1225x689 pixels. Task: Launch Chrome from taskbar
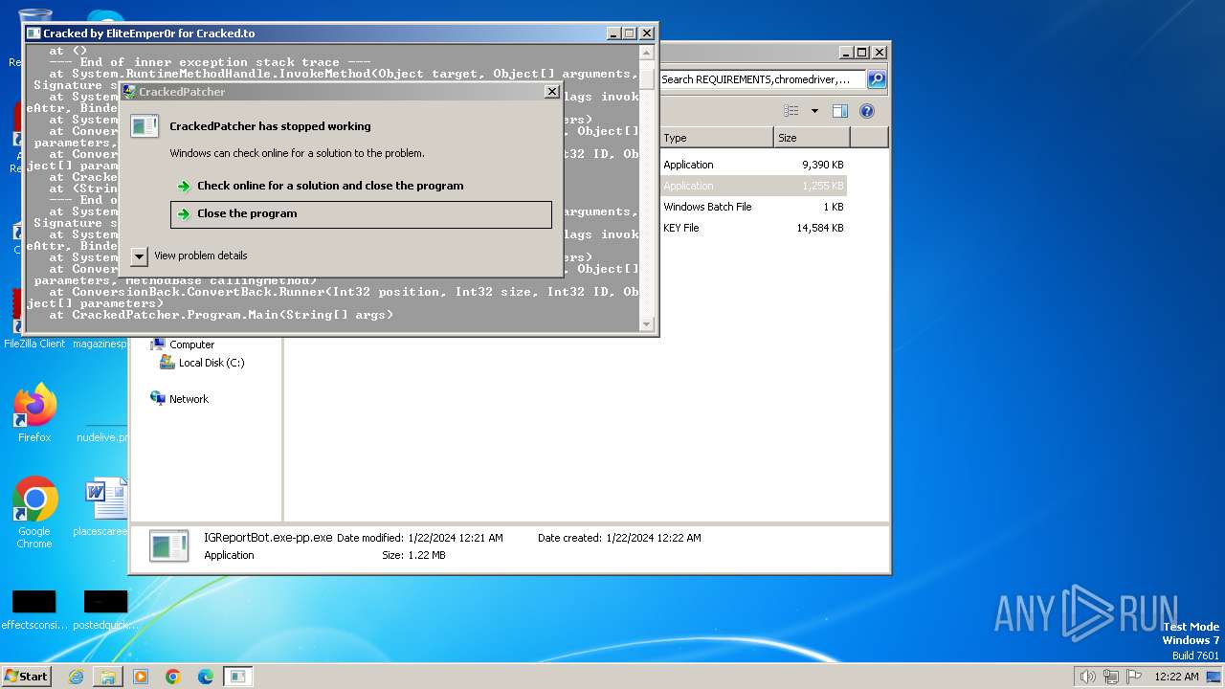[x=173, y=677]
